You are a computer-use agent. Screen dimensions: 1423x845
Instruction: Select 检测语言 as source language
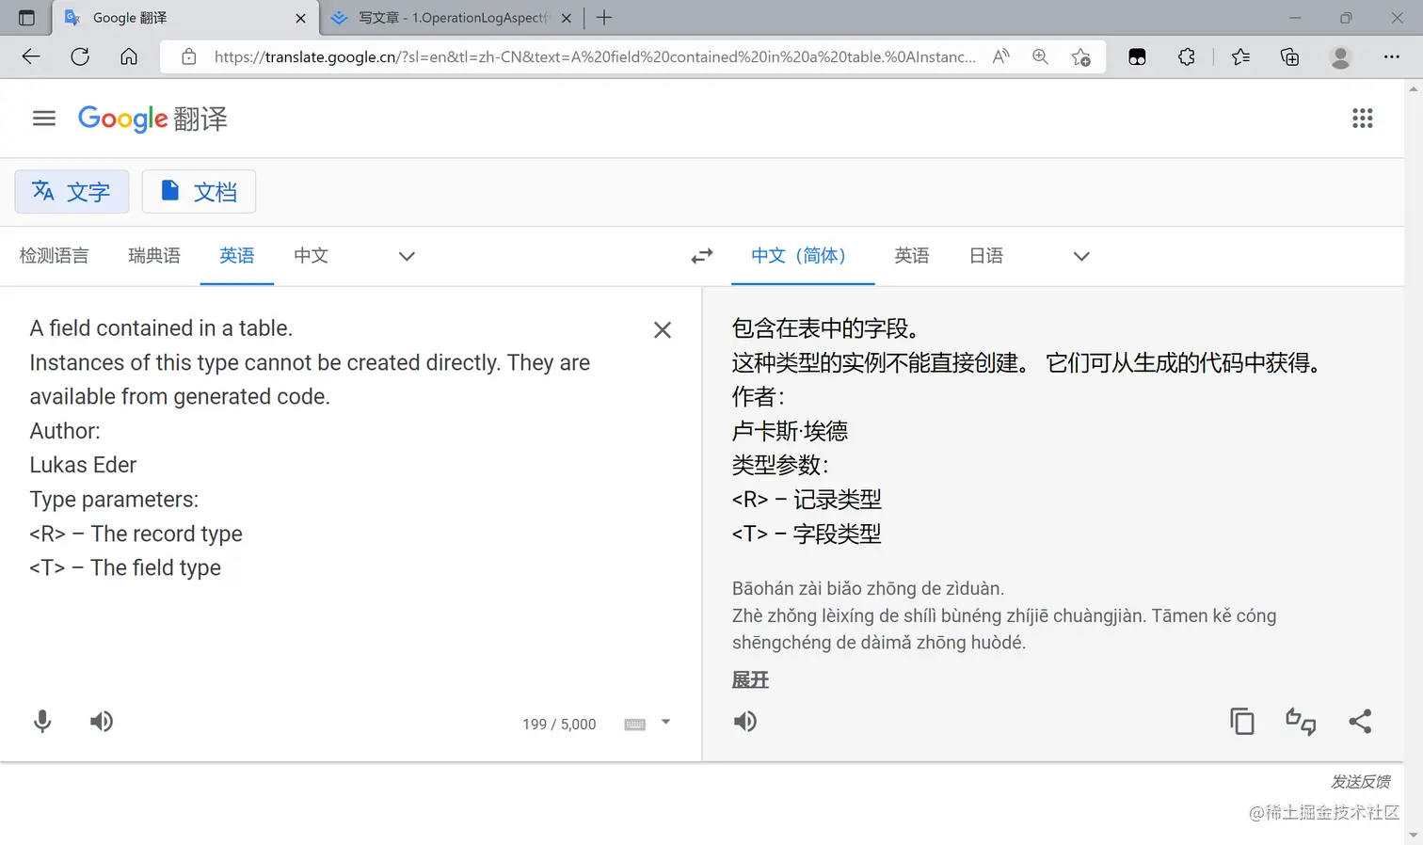(x=54, y=256)
